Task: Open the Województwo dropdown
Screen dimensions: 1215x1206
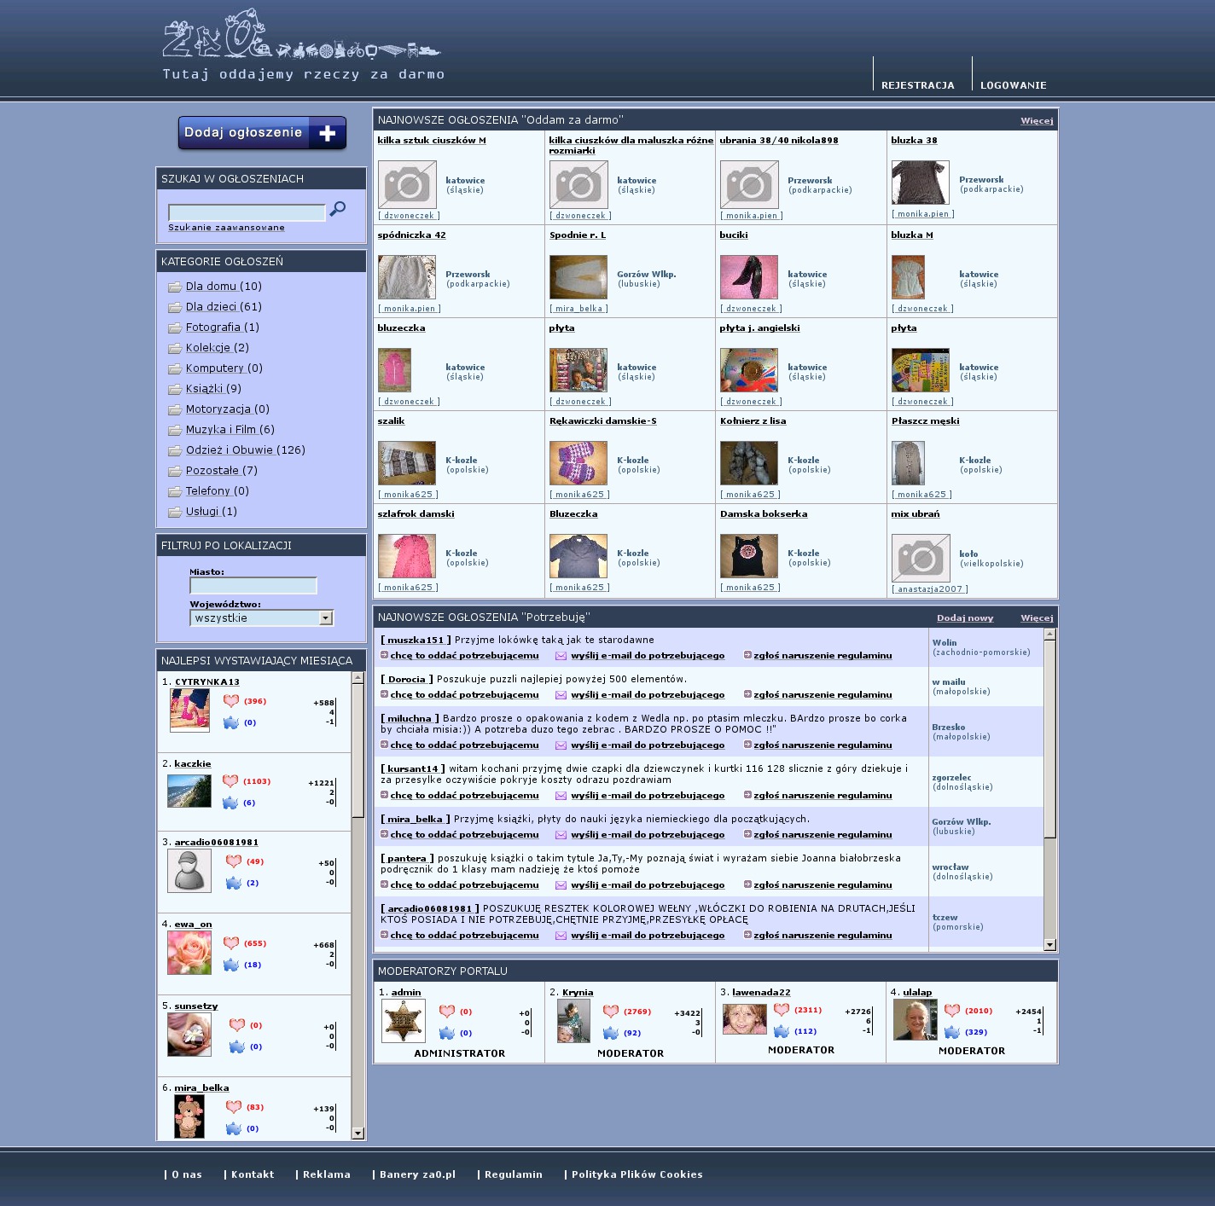Action: pyautogui.click(x=325, y=618)
